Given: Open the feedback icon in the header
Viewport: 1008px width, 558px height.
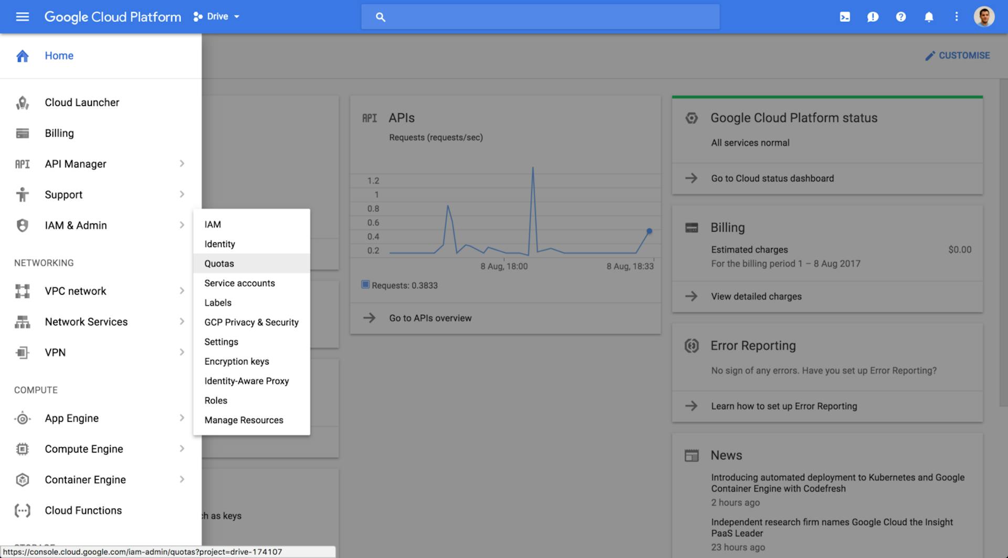Looking at the screenshot, I should (x=873, y=16).
